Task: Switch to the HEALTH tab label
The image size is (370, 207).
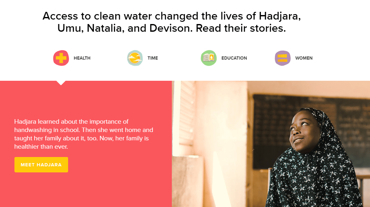Action: [82, 58]
